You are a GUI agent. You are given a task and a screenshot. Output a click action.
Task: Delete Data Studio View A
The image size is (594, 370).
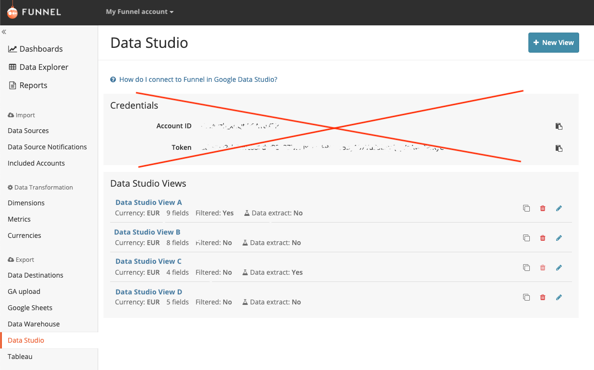pyautogui.click(x=543, y=208)
